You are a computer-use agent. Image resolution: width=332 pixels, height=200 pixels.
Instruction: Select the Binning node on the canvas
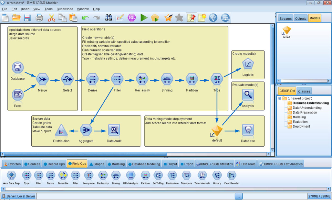[167, 79]
